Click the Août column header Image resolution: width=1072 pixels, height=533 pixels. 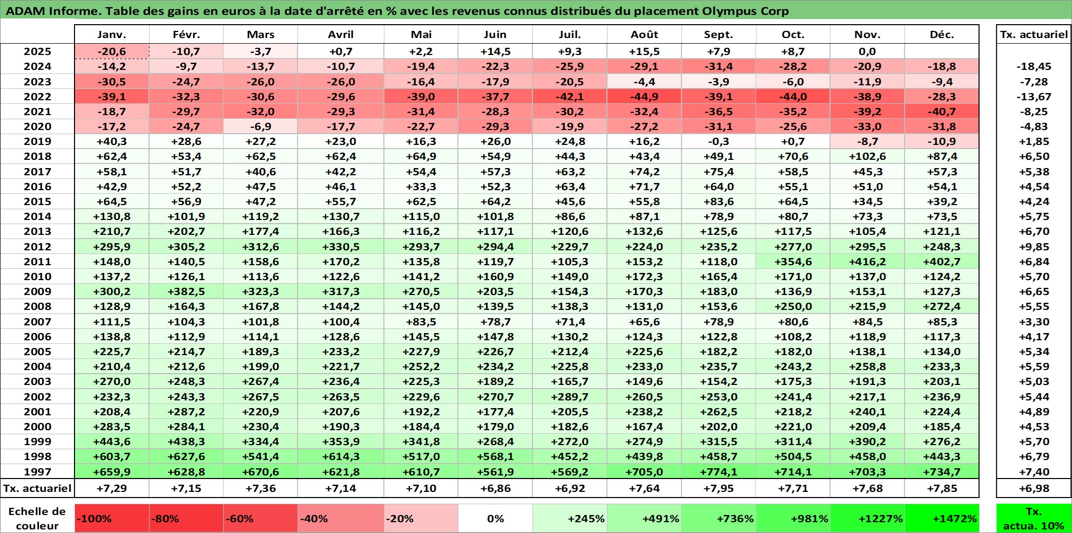644,34
